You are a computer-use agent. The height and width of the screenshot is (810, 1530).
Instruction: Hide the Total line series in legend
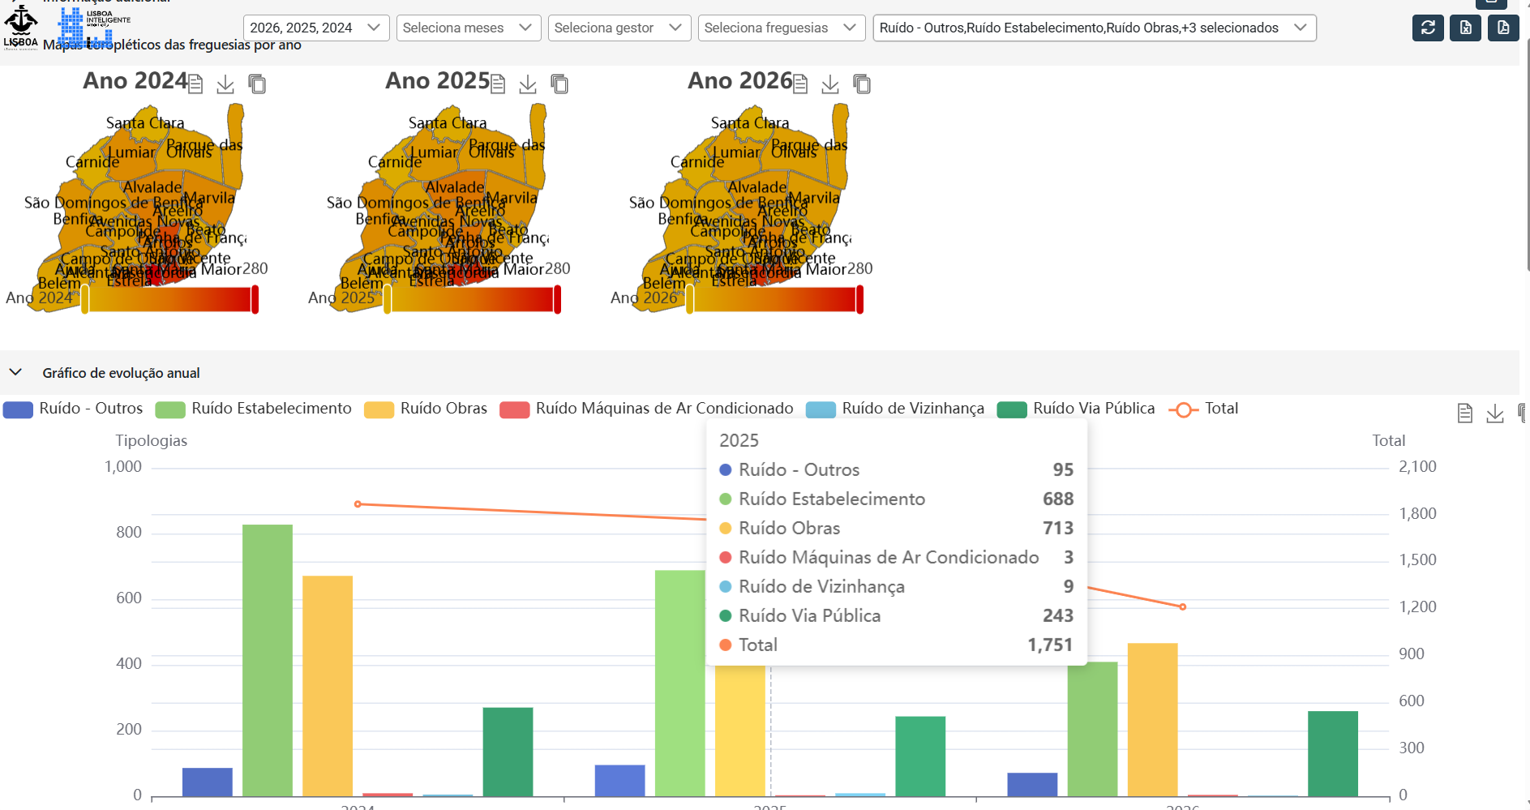pos(1203,409)
